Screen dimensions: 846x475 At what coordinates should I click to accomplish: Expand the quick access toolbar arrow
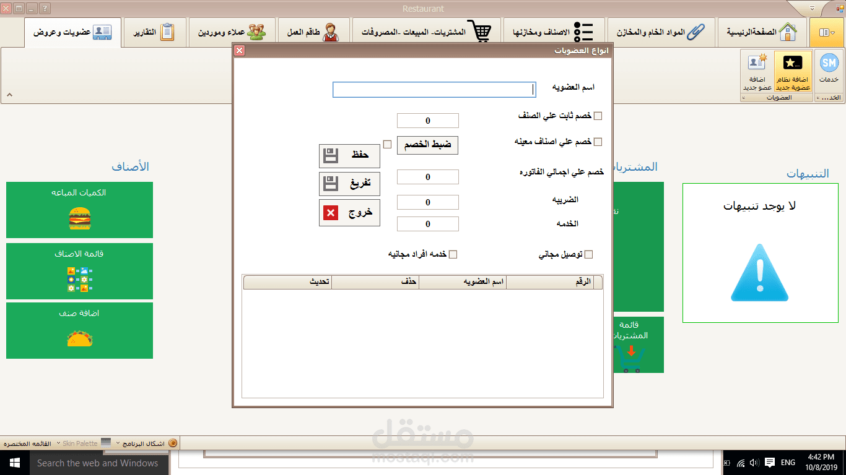tap(813, 9)
